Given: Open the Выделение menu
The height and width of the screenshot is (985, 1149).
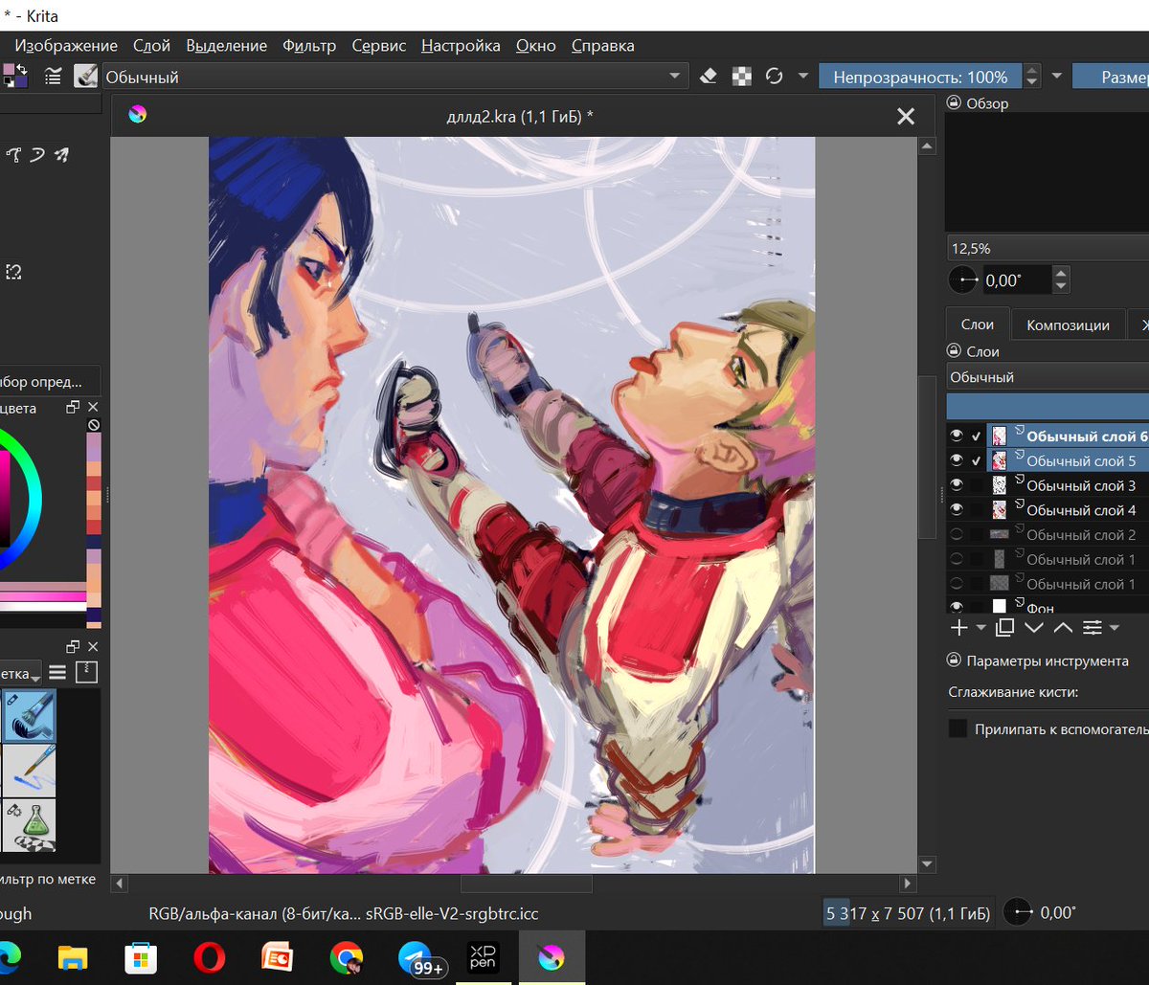Looking at the screenshot, I should click(x=227, y=46).
